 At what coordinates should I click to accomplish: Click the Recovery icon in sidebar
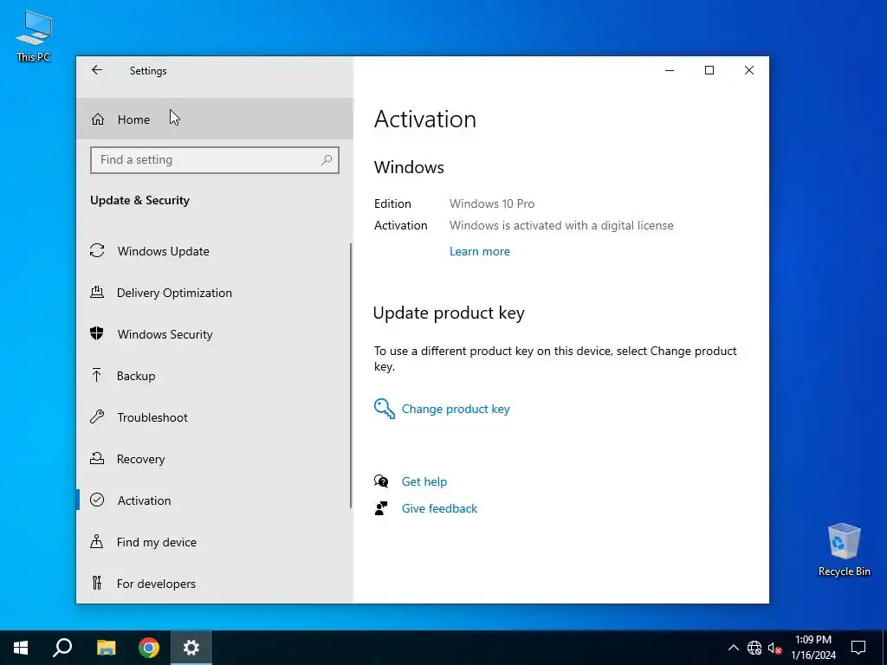(x=97, y=459)
